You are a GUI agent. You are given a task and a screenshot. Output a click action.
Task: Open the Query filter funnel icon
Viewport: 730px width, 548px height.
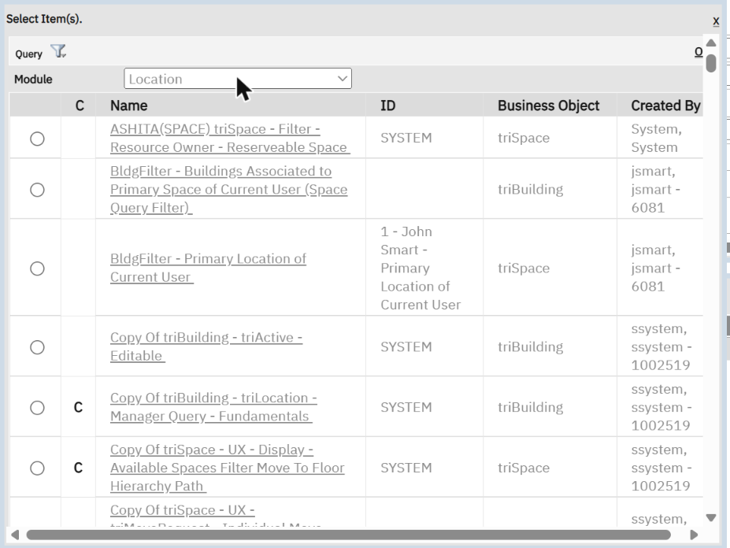(x=58, y=51)
